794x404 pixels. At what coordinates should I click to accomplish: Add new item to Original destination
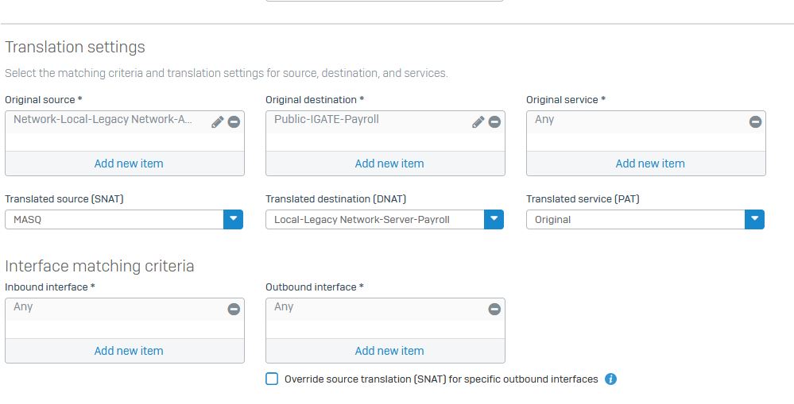point(389,164)
